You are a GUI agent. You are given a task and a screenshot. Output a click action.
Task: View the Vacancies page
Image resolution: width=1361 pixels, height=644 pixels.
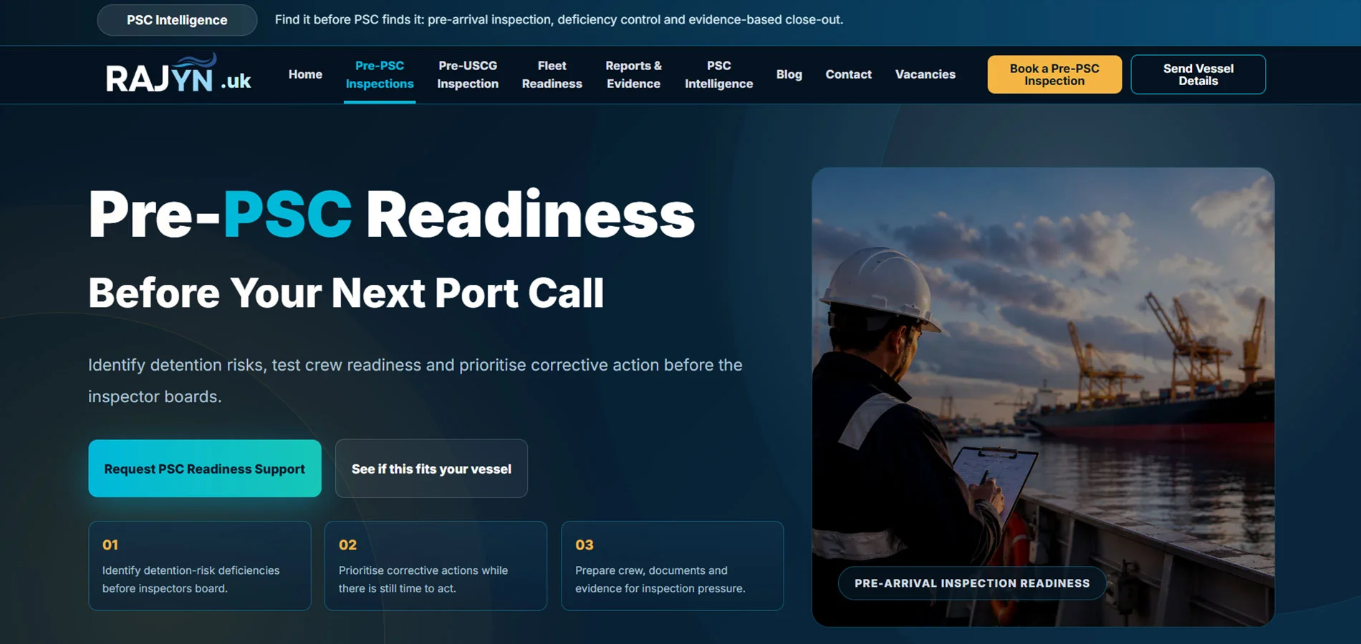[925, 74]
